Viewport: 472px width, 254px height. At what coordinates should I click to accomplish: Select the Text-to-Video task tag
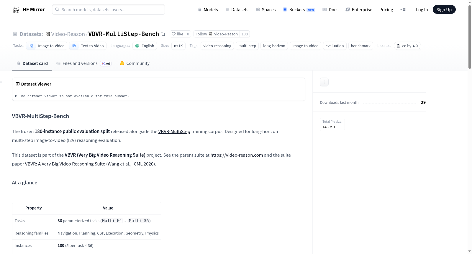[88, 46]
